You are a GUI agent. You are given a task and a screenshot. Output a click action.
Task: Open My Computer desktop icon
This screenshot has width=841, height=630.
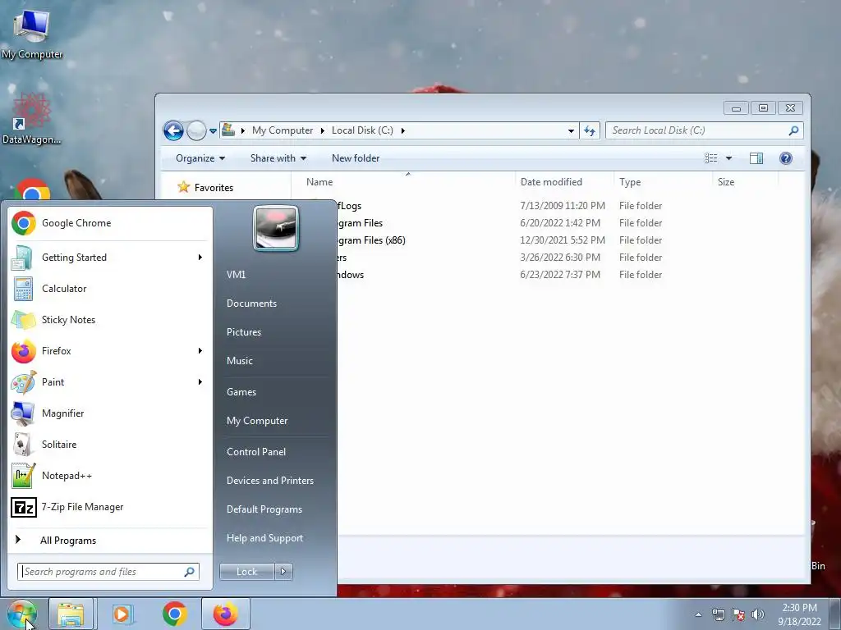point(32,34)
